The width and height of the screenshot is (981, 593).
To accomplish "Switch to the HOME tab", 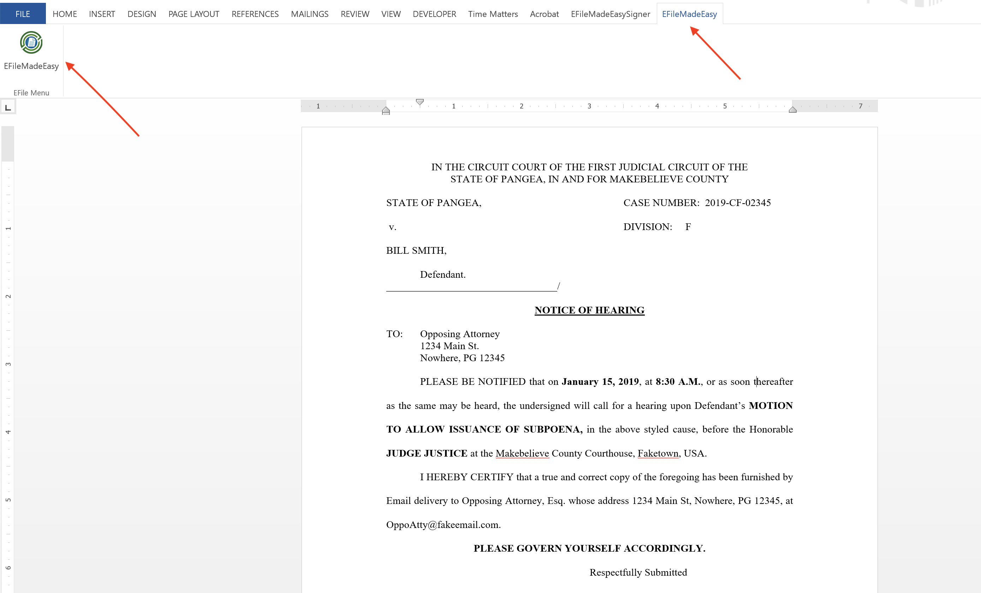I will coord(65,14).
